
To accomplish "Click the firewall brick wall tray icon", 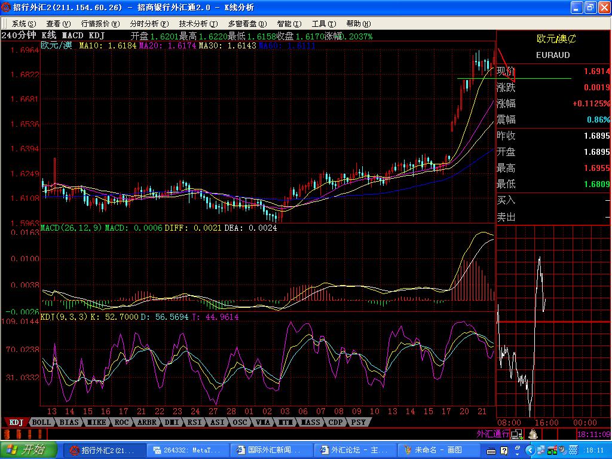I will [x=573, y=451].
